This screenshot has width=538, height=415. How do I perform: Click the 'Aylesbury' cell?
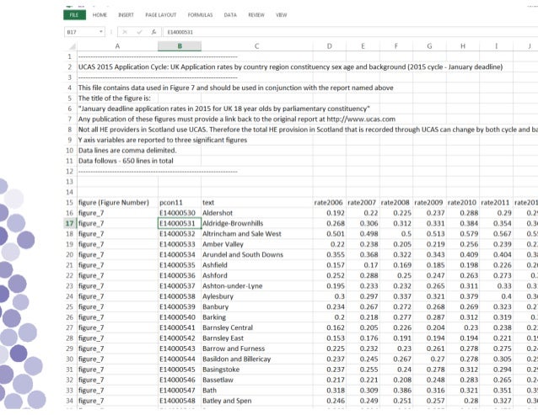pos(256,296)
